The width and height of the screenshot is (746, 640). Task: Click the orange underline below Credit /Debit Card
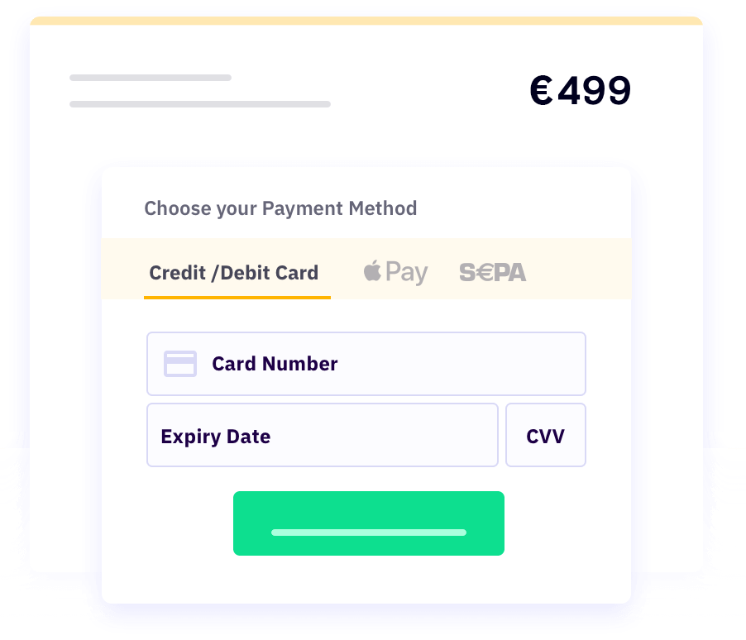point(237,296)
